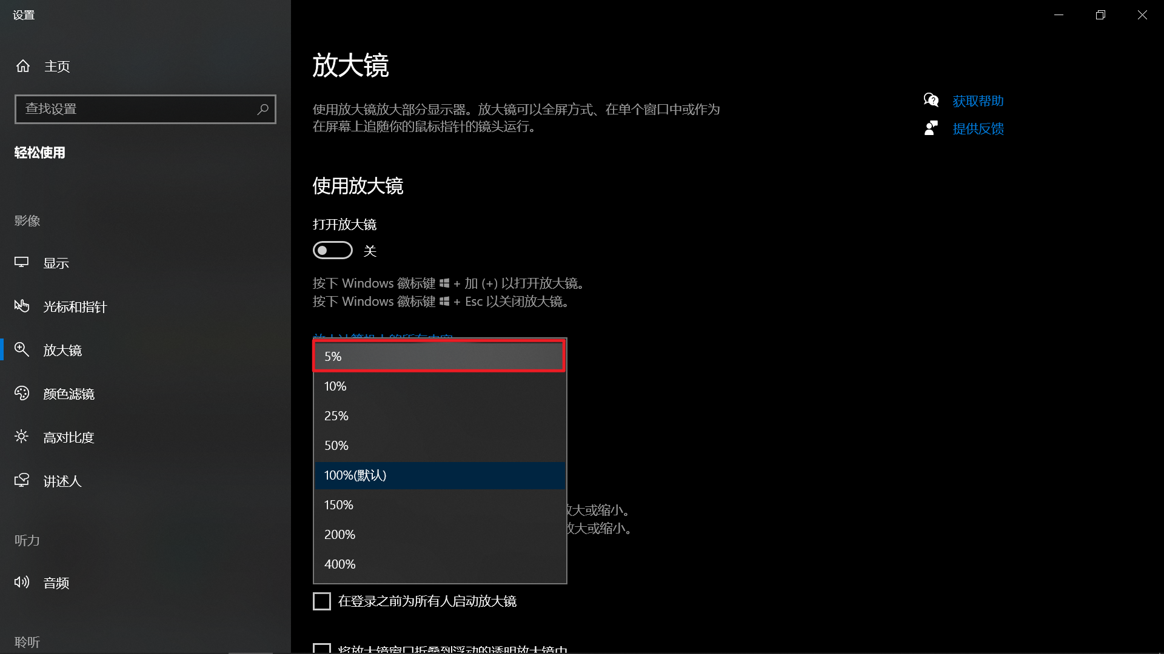Open Cursor and pointer icon
The width and height of the screenshot is (1164, 654).
coord(22,306)
